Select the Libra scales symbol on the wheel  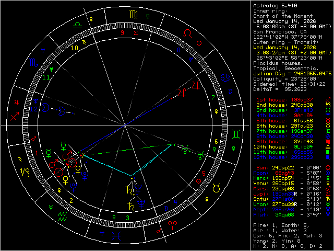pyautogui.click(x=77, y=25)
